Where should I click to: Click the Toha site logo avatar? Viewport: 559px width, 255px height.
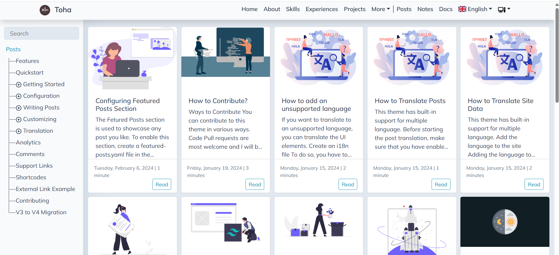point(45,10)
